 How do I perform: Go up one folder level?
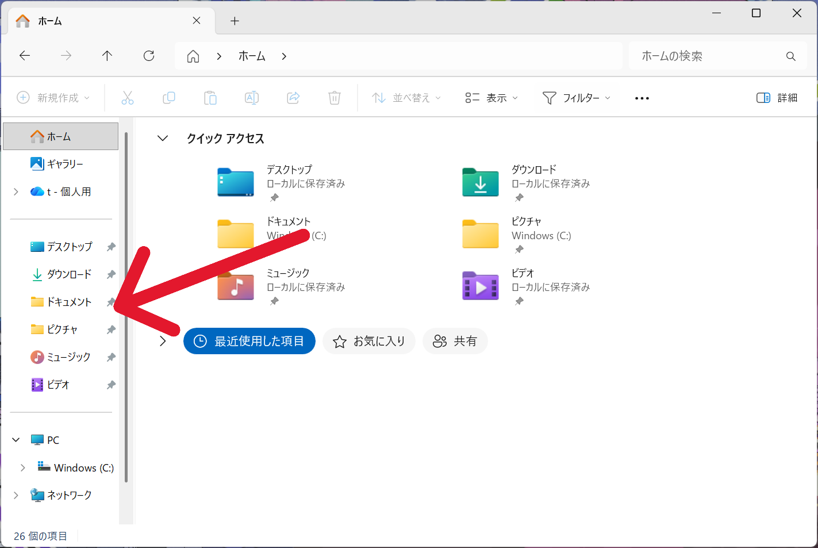(107, 56)
